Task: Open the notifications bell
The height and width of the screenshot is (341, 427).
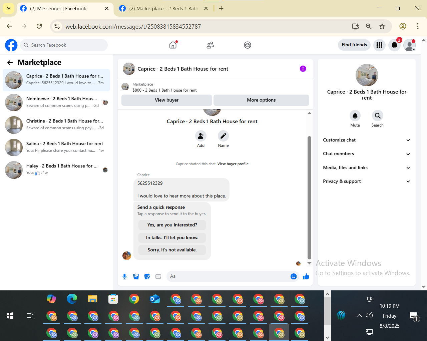Action: (394, 45)
